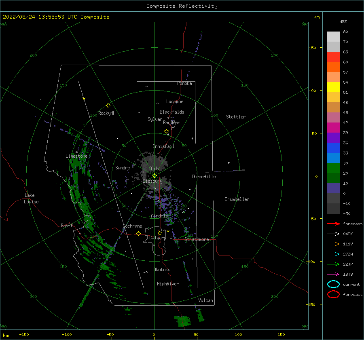The height and width of the screenshot is (340, 364).
Task: Click the Blackfalds town label
Action: tap(172, 112)
